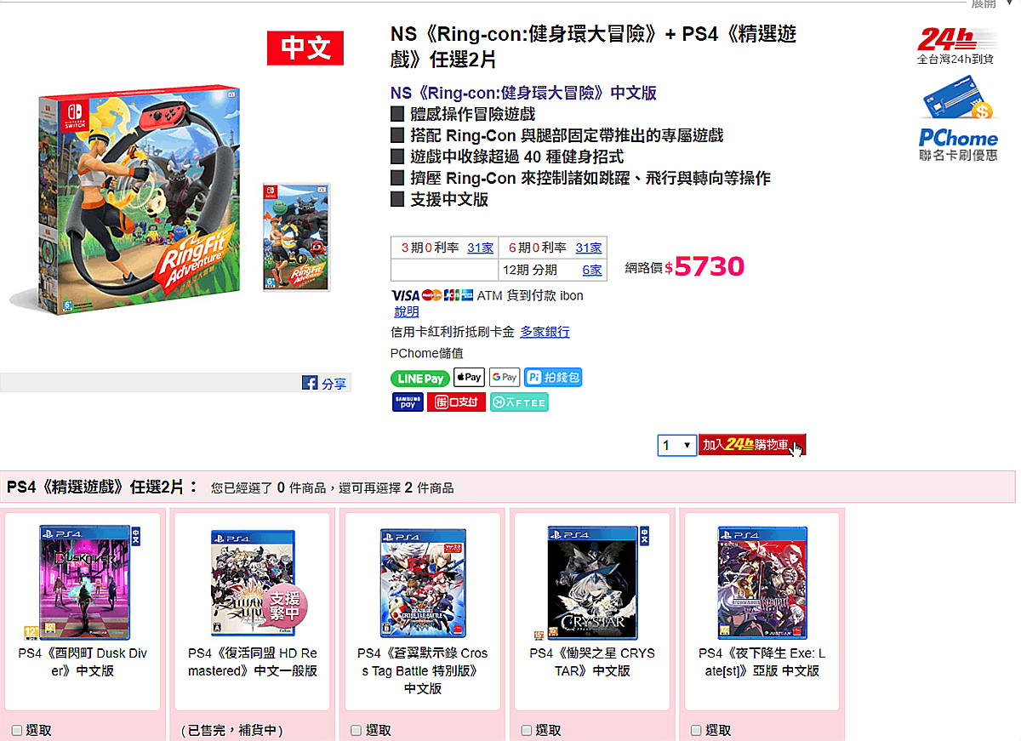
Task: Click the AFTEE payment icon
Action: click(x=519, y=402)
